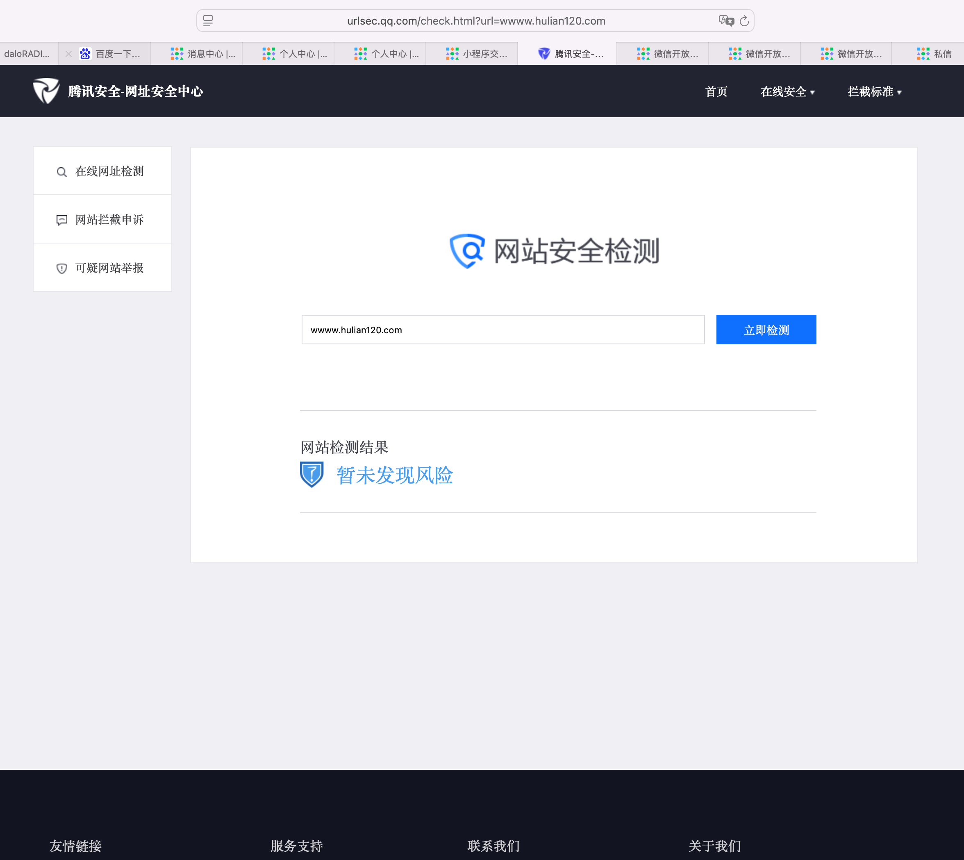Expand the 在线安全 dropdown menu

tap(787, 92)
